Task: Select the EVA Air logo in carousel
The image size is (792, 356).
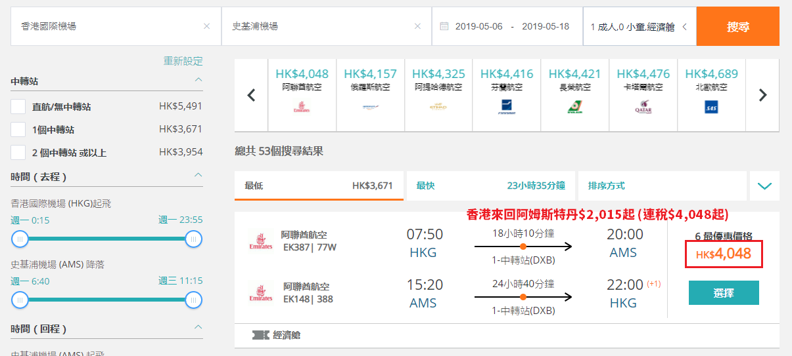Action: (575, 108)
